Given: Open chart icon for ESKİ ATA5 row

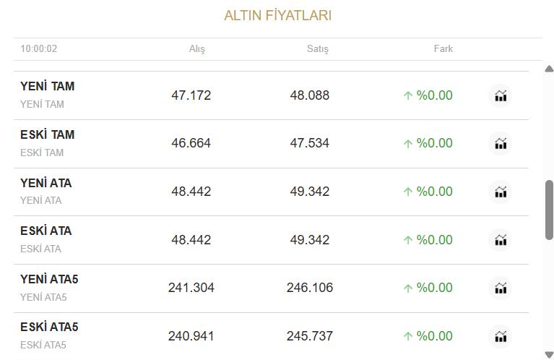Looking at the screenshot, I should click(501, 336).
